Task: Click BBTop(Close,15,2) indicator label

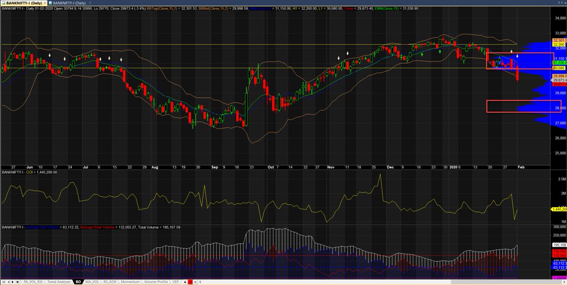Action: tap(162, 8)
